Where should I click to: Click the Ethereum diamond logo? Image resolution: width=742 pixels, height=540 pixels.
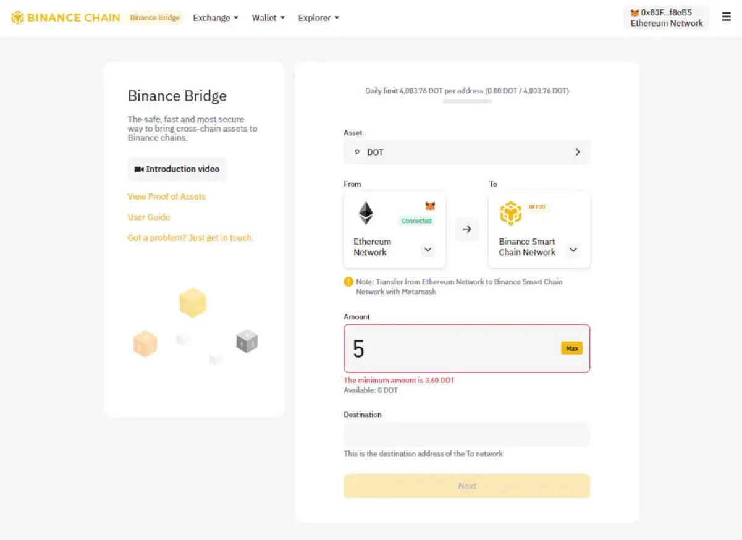click(x=366, y=213)
